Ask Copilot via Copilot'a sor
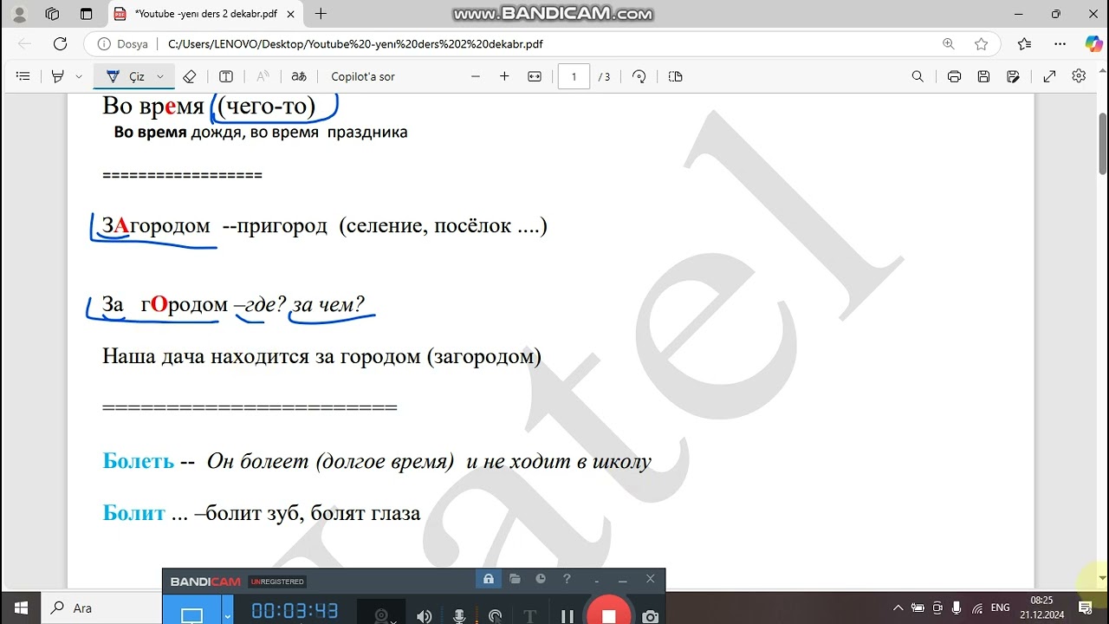The height and width of the screenshot is (624, 1109). [x=363, y=76]
